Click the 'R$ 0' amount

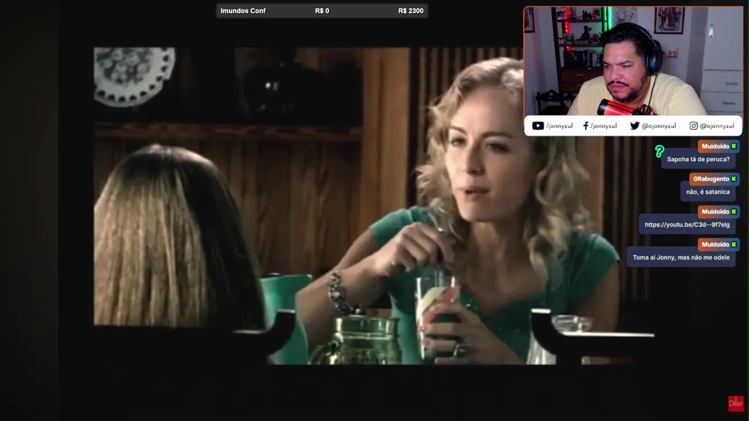tap(322, 11)
